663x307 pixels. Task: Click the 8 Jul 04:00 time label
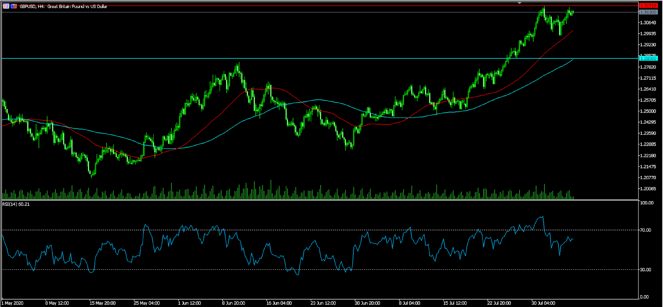coord(409,303)
